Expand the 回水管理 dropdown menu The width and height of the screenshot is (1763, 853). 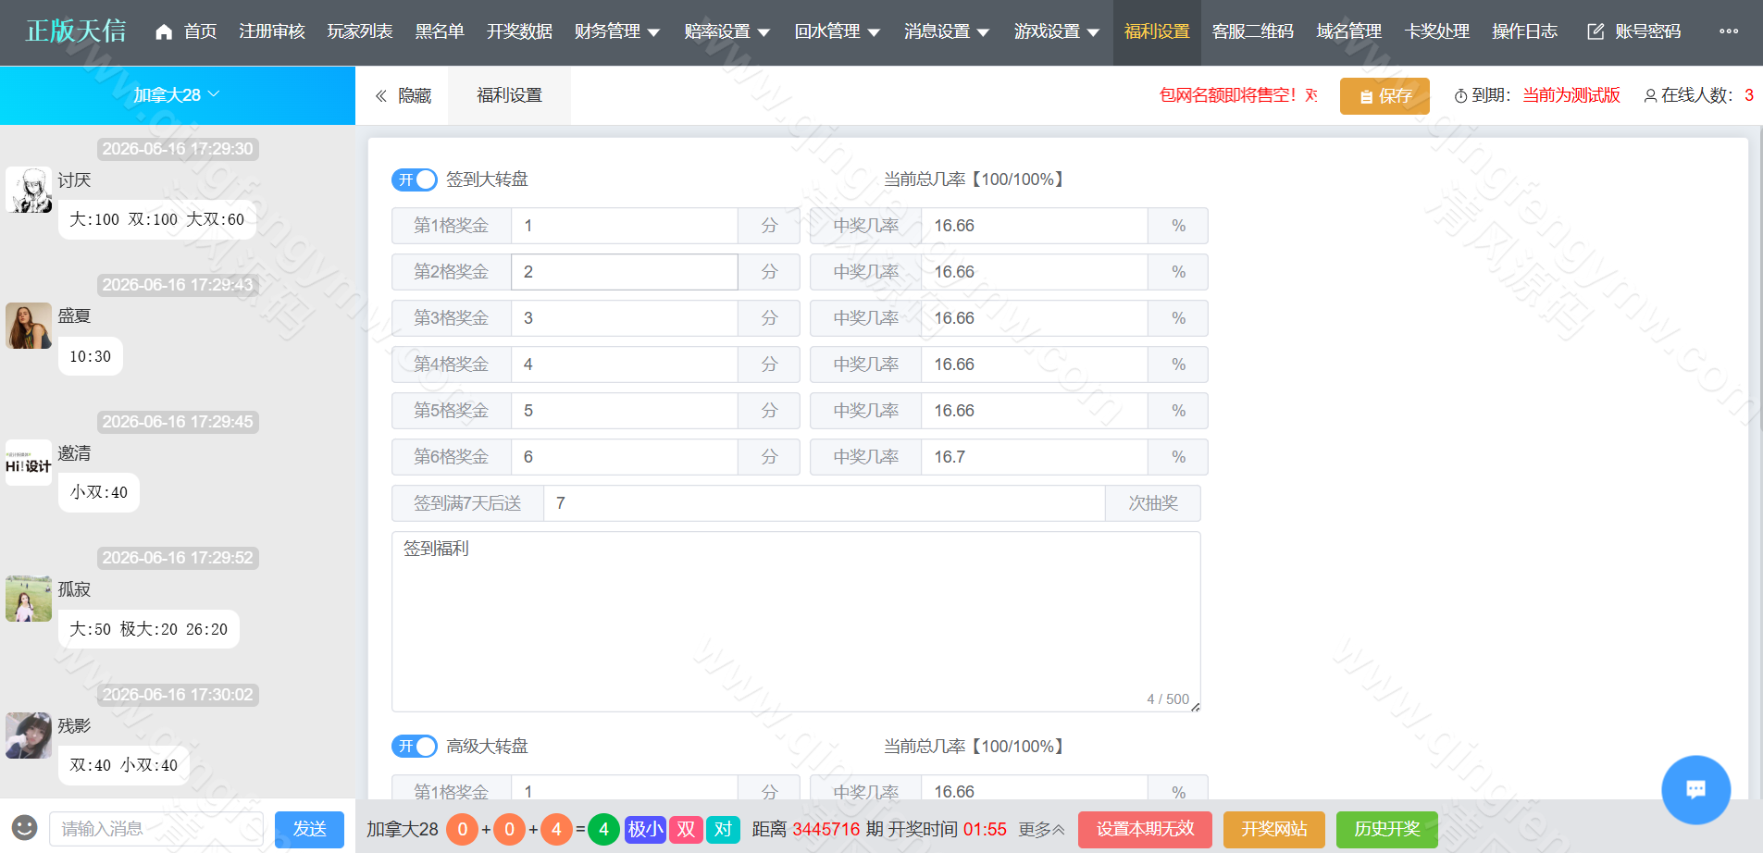tap(837, 31)
